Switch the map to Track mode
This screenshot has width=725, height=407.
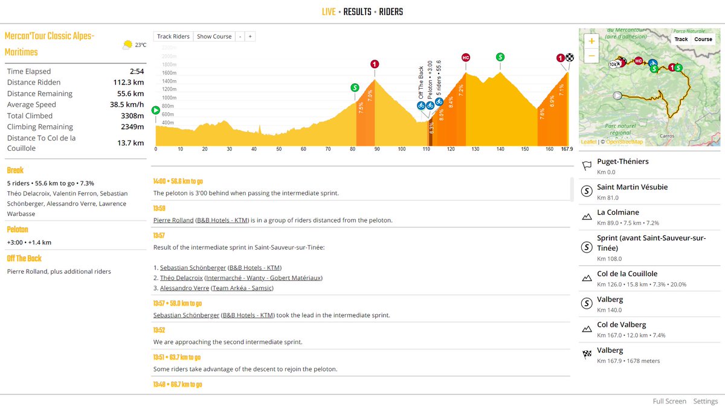pos(681,39)
